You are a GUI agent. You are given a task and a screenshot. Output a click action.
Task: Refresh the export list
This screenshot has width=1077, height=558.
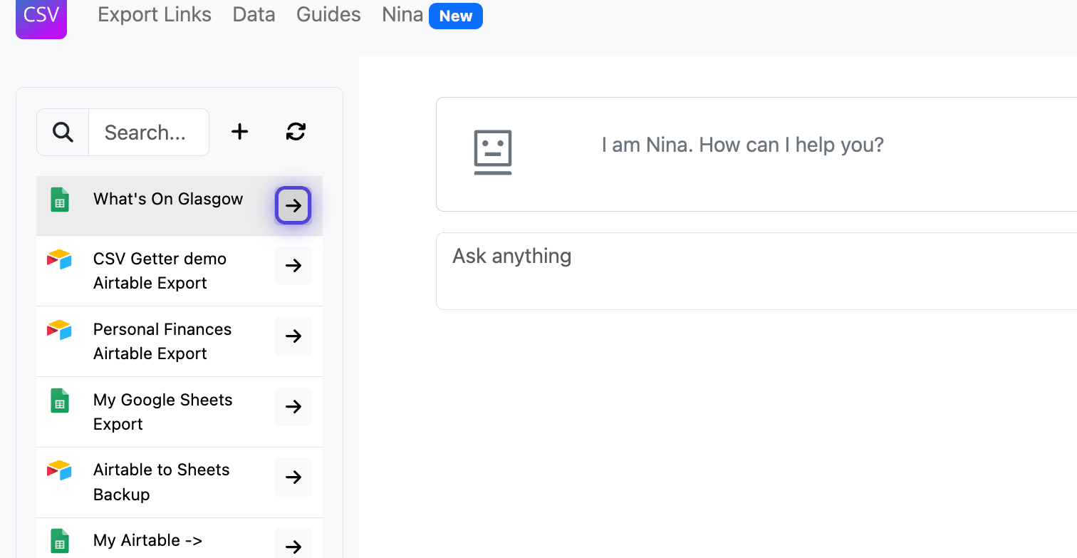point(296,132)
